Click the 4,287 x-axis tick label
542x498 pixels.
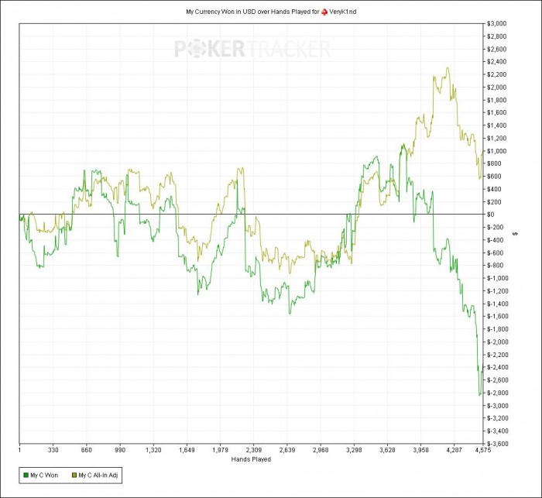click(455, 450)
